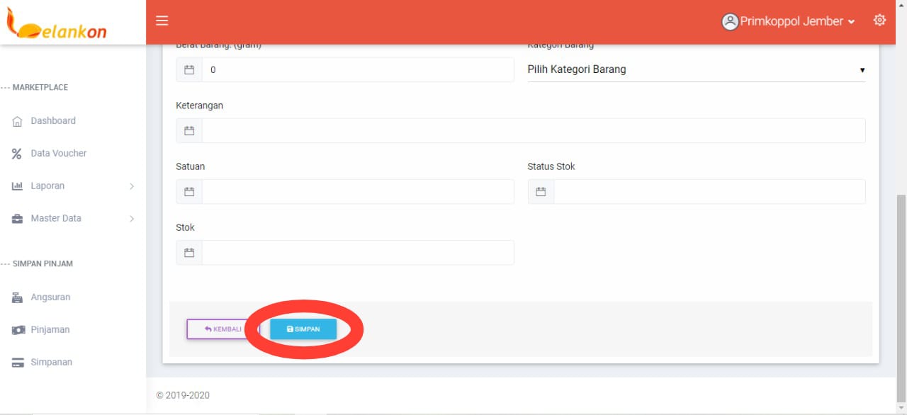Open the Pilih Kategori Barang dropdown
907x415 pixels.
(x=696, y=69)
